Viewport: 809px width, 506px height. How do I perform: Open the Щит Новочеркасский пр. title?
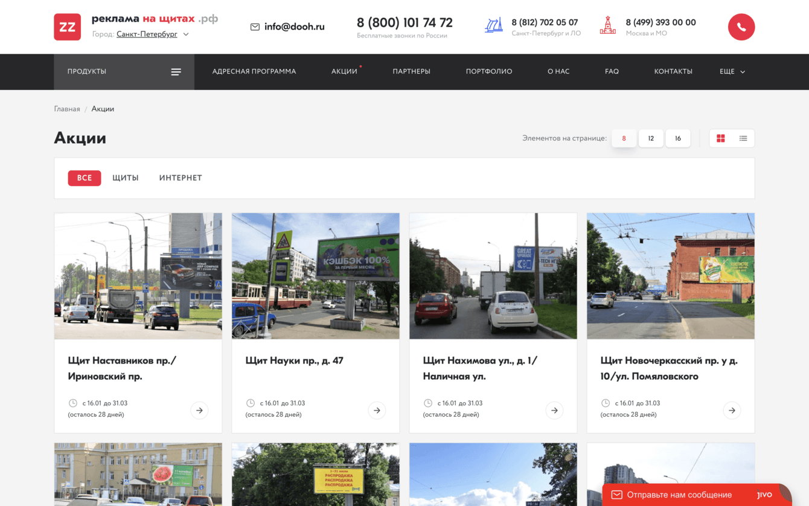pyautogui.click(x=669, y=368)
